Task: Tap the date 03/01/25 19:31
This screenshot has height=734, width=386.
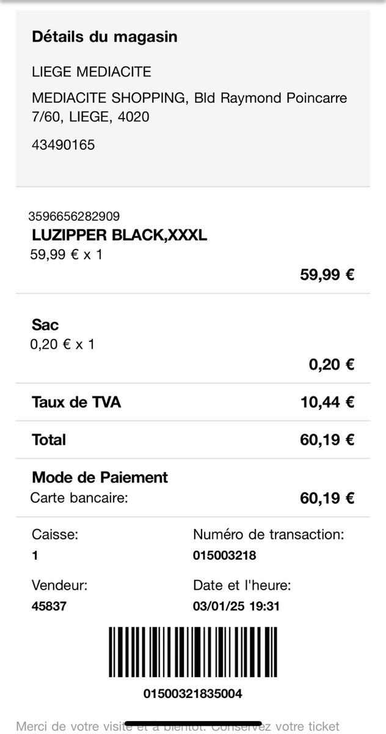Action: (x=236, y=607)
